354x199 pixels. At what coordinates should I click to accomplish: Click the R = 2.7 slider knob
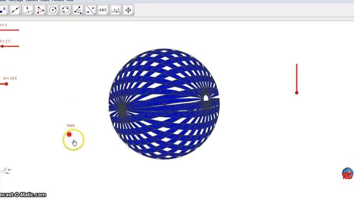pyautogui.click(x=2, y=46)
